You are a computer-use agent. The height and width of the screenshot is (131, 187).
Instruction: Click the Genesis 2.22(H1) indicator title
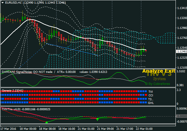(12, 90)
